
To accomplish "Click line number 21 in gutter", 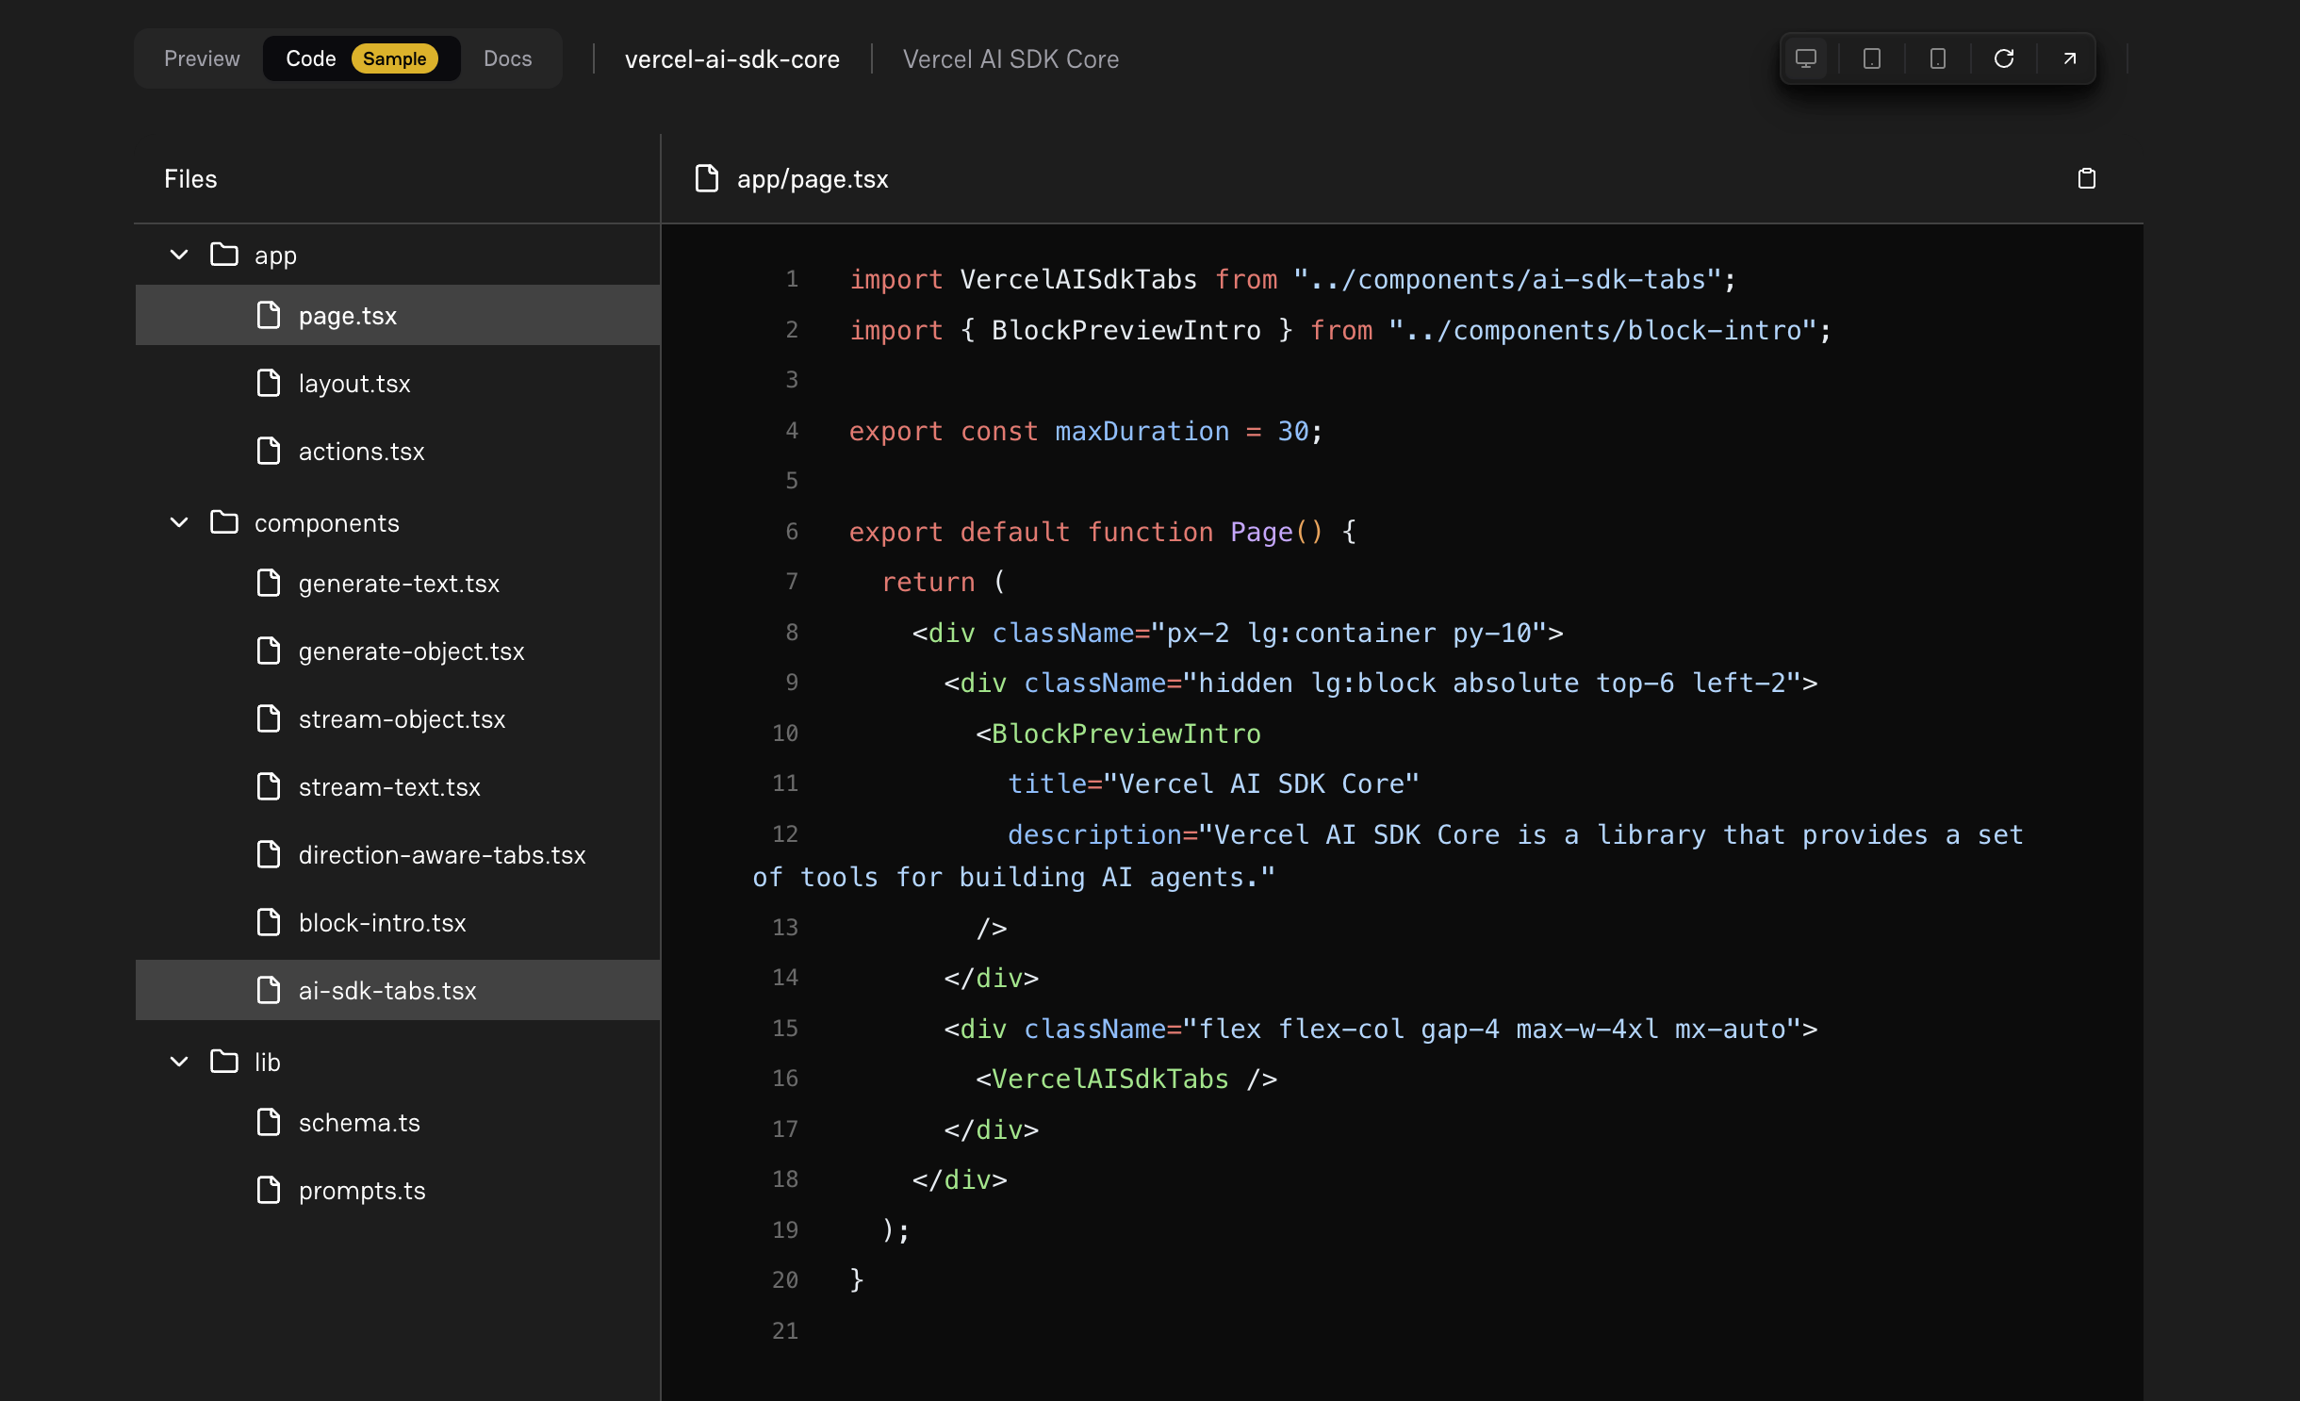I will [x=785, y=1330].
